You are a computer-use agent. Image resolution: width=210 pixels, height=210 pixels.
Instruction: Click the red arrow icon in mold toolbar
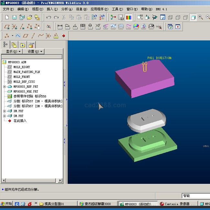[64, 36]
